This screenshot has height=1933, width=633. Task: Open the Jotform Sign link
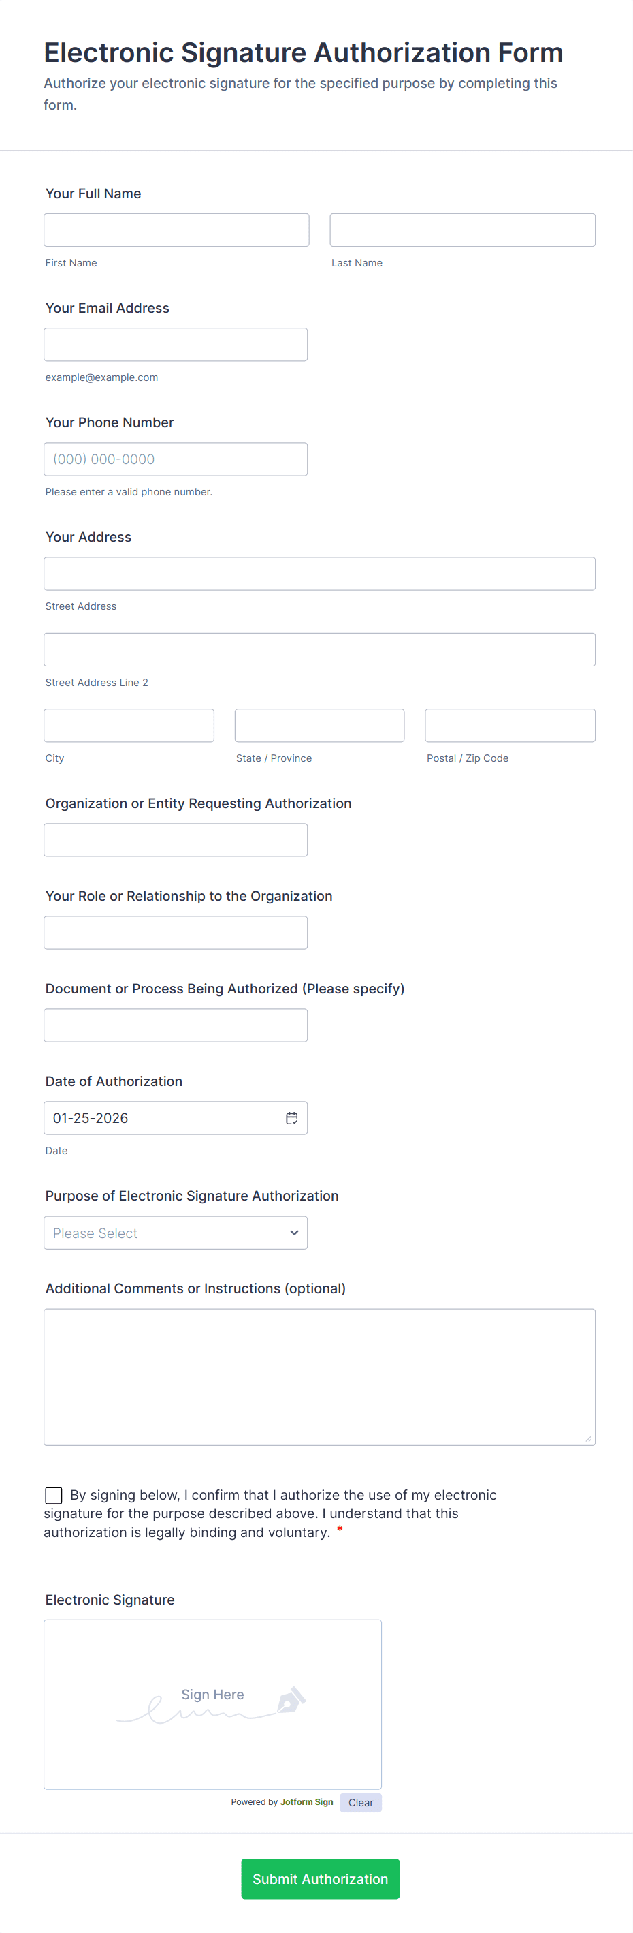[307, 1801]
